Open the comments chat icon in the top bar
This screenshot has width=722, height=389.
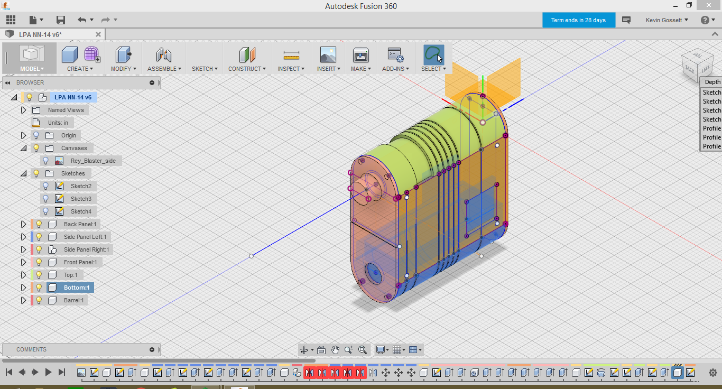point(626,20)
